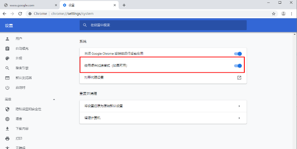The image size is (297, 149).
Task: Open the 自动填充 clipboard icon item
Action: click(7, 48)
